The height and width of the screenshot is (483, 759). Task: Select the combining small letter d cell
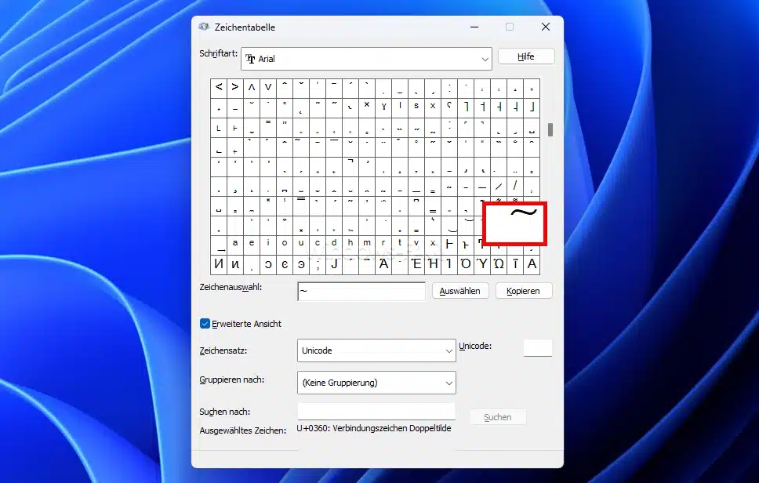[334, 245]
